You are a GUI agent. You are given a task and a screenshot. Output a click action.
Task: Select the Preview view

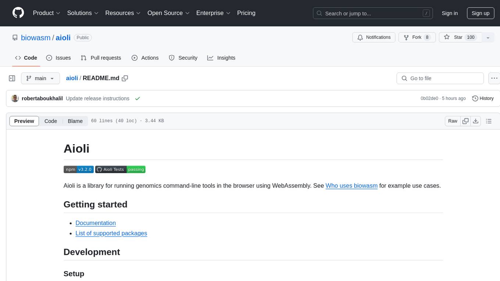coord(24,121)
